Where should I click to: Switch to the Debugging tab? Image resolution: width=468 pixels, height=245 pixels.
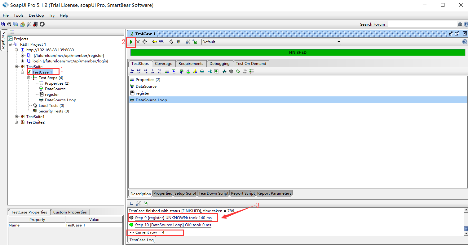tap(219, 64)
